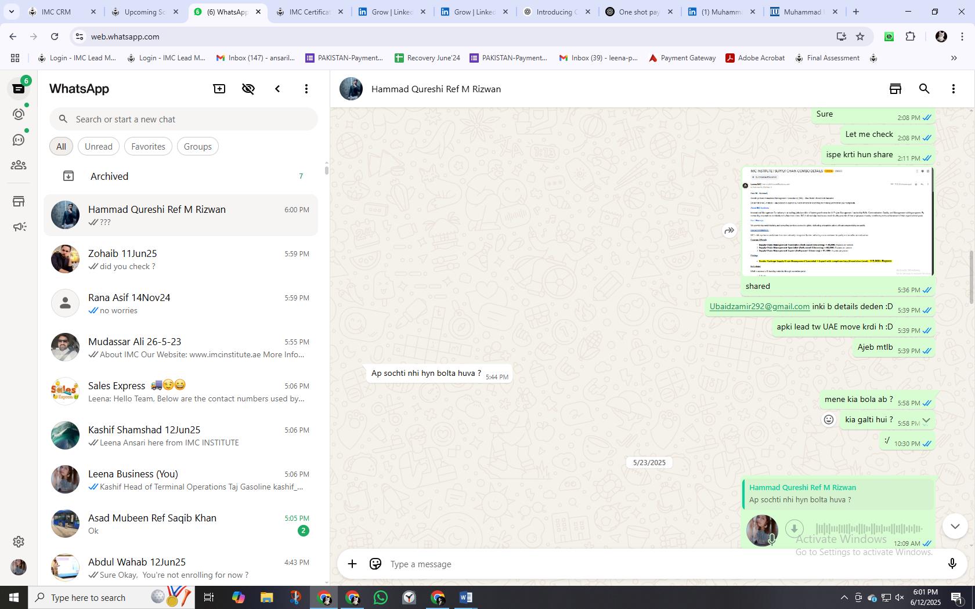React with emoji to 'kia galti hui ?'
Image resolution: width=975 pixels, height=609 pixels.
(x=829, y=420)
